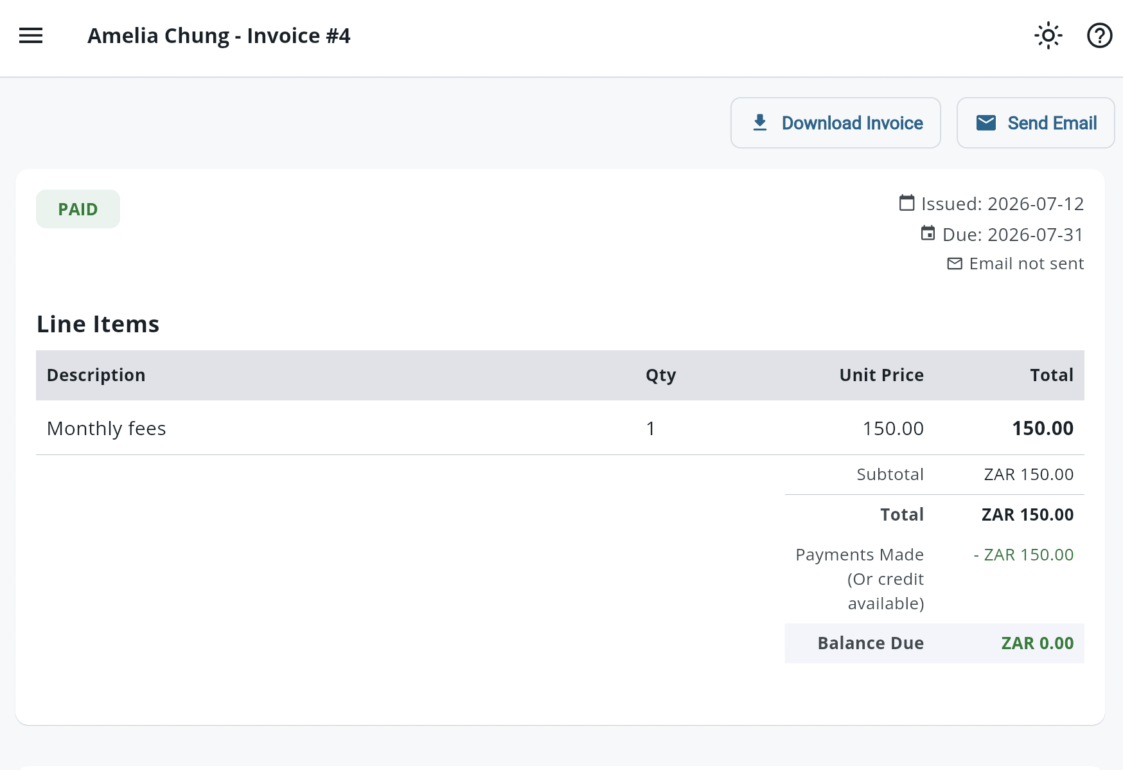
Task: Click the Qty column header
Action: 660,375
